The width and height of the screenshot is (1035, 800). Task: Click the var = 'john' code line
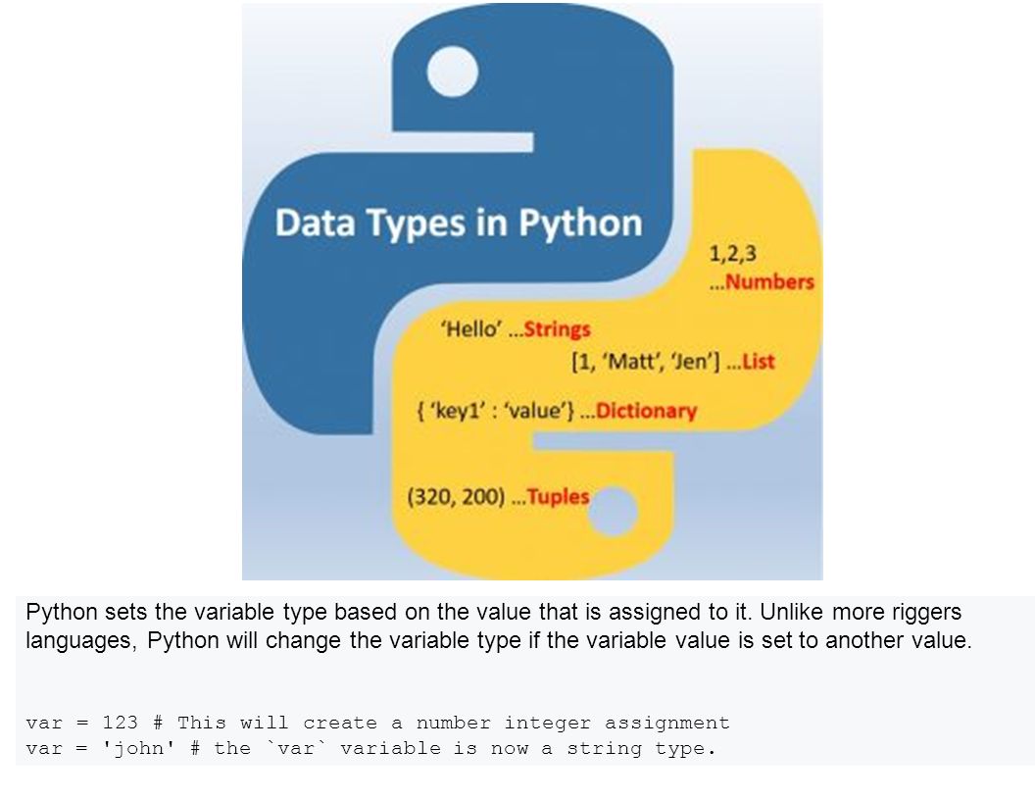370,748
